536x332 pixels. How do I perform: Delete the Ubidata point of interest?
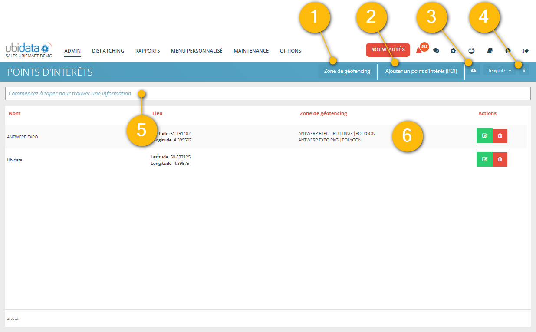(x=500, y=159)
